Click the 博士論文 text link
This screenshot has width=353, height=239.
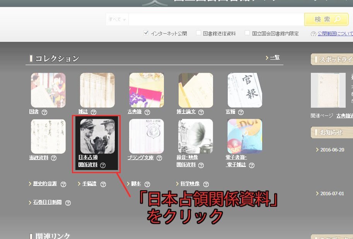coord(186,112)
